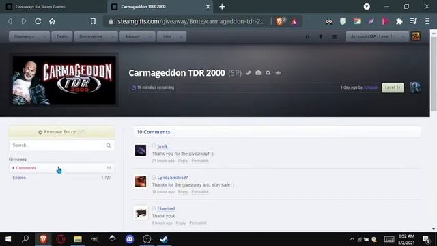The image size is (437, 246).
Task: Click the incognito-mask extension icon in toolbar
Action: 329,21
